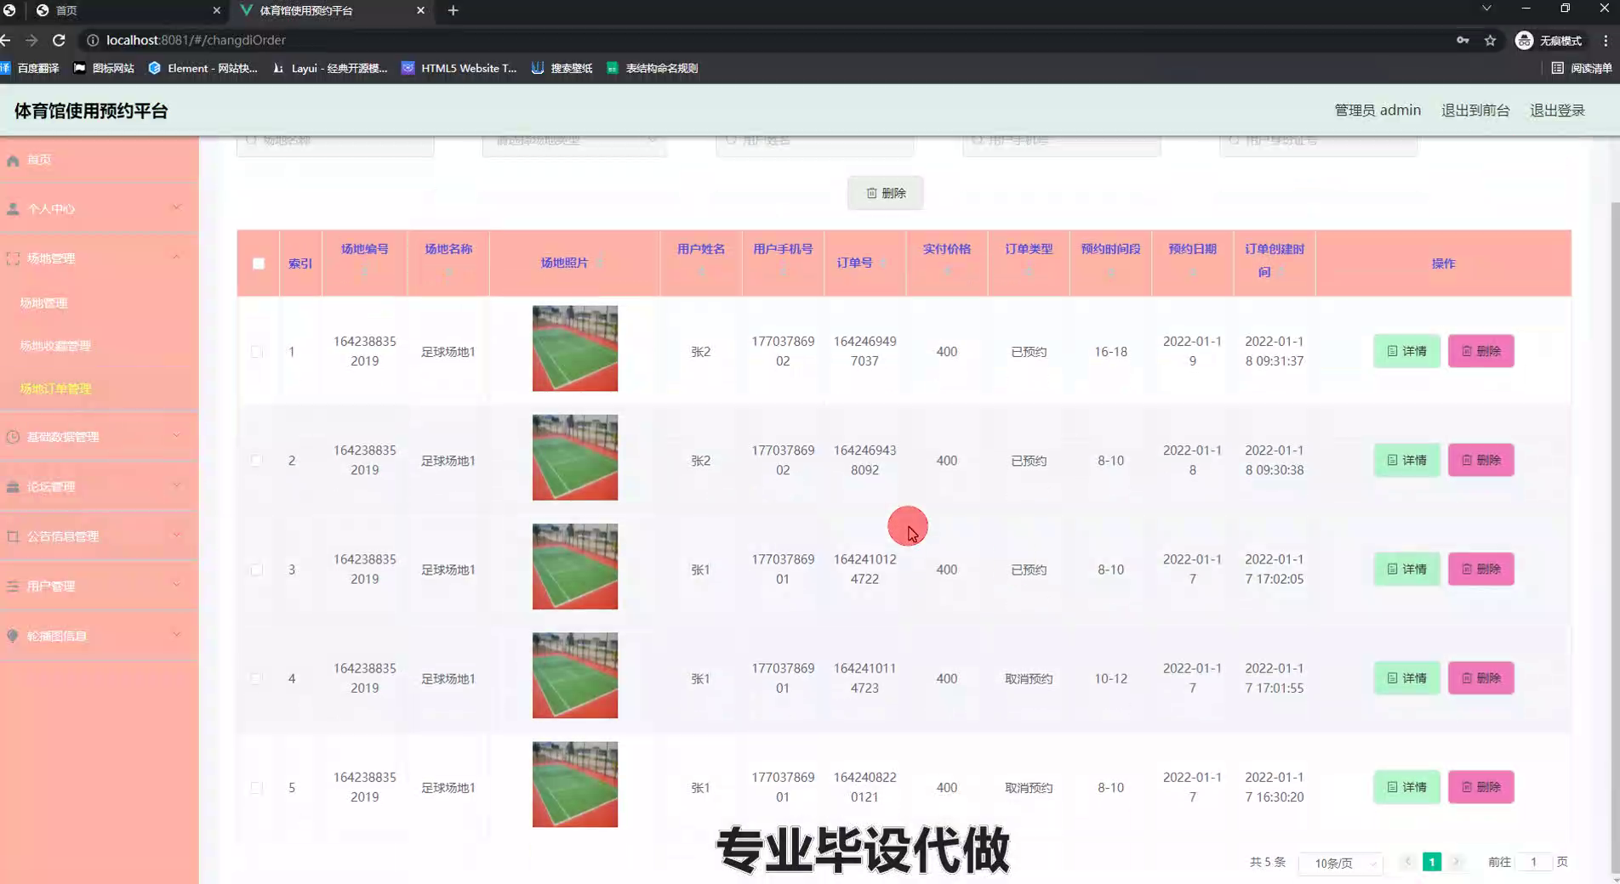This screenshot has width=1620, height=884.
Task: Click the 前往 page number input
Action: tap(1534, 862)
